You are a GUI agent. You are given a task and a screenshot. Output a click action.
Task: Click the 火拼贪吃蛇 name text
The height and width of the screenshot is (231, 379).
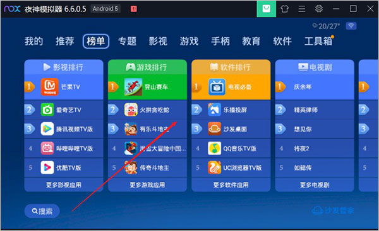pyautogui.click(x=155, y=110)
